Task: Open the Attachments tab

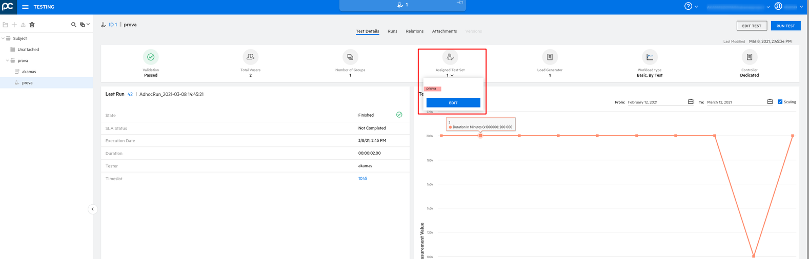Action: [x=444, y=31]
